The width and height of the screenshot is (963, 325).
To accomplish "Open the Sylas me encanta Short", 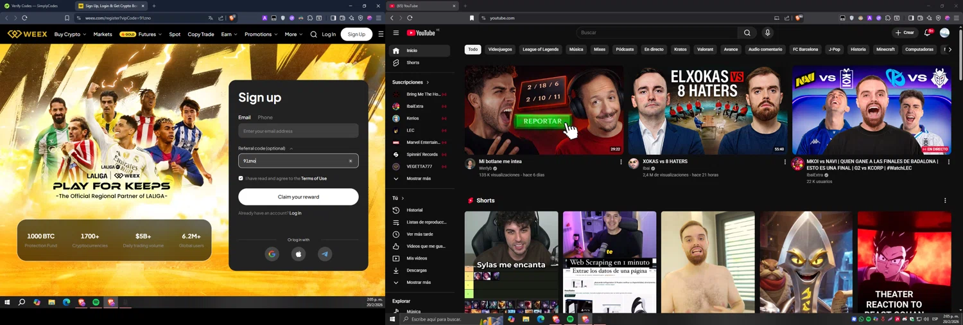I will click(x=512, y=262).
